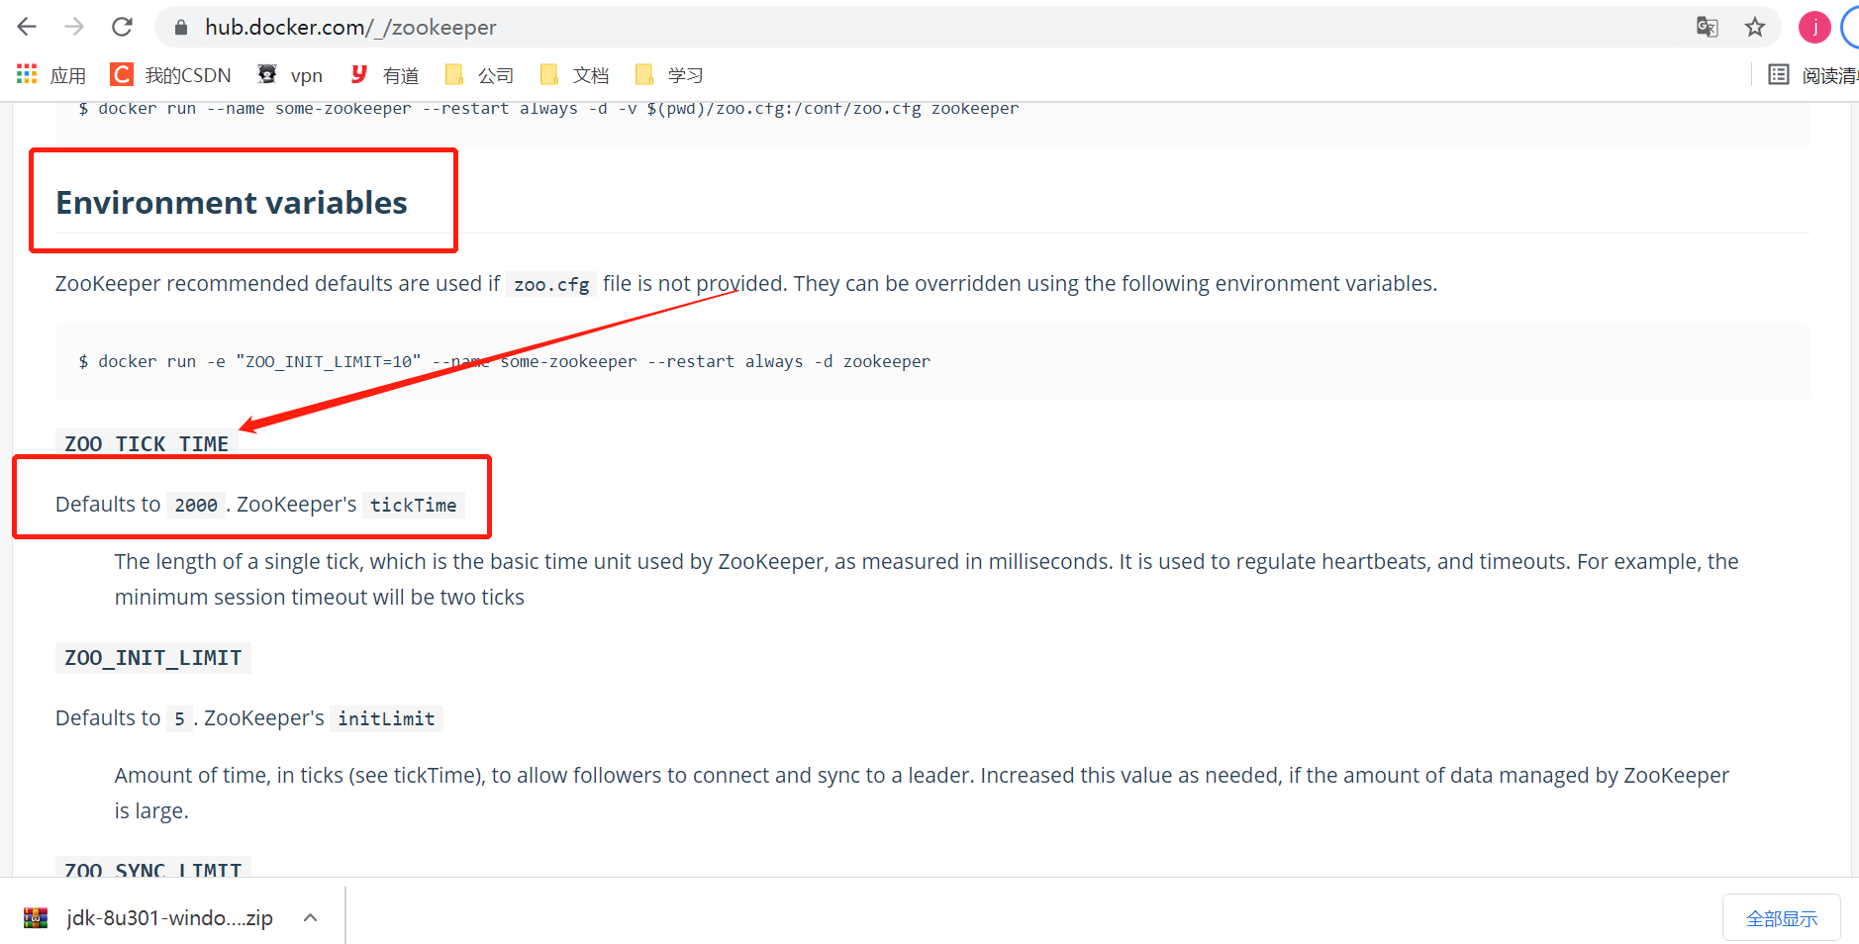The height and width of the screenshot is (944, 1859).
Task: Open Google Translate icon in address bar
Action: [x=1707, y=27]
